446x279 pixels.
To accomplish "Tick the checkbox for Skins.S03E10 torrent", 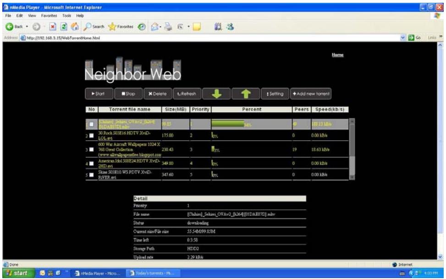I will coord(91,175).
